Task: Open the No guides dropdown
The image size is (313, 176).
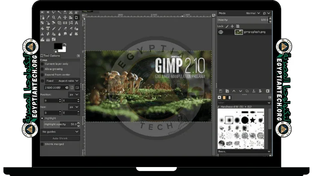Action: point(60,132)
